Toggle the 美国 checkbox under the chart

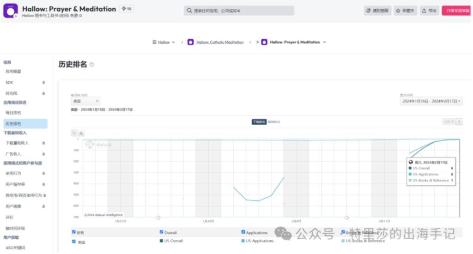click(73, 242)
